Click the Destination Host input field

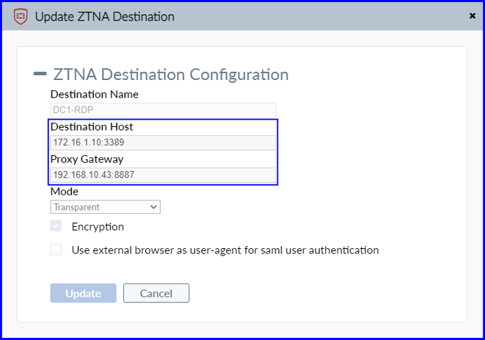[163, 142]
